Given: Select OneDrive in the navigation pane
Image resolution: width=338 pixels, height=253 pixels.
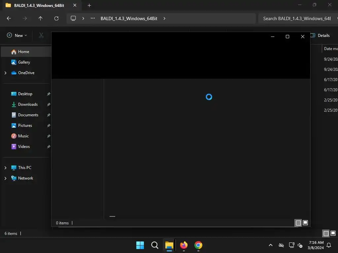Looking at the screenshot, I should (26, 73).
